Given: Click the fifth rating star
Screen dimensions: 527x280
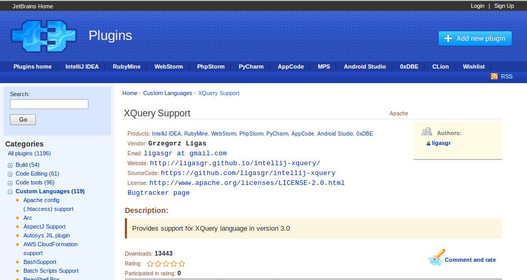Looking at the screenshot, I should [182, 264].
